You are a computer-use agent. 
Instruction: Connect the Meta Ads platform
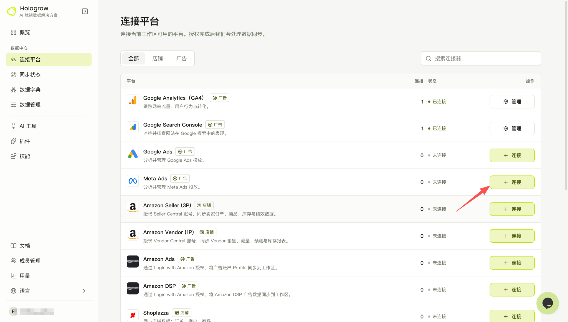point(512,182)
